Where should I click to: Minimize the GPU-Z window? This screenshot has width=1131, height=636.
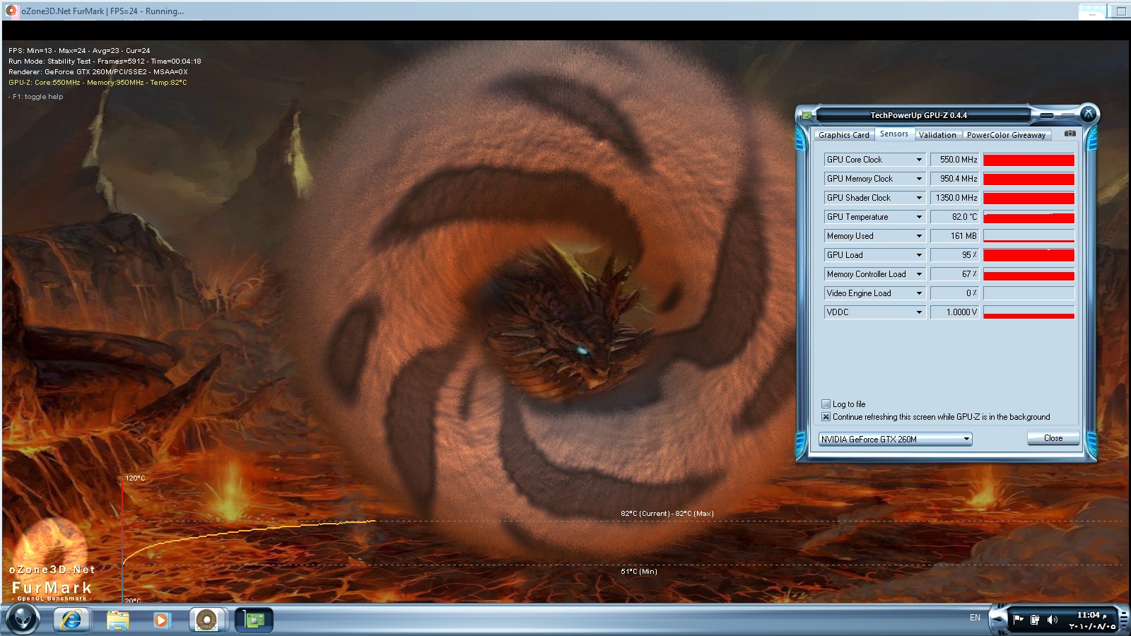click(1048, 114)
